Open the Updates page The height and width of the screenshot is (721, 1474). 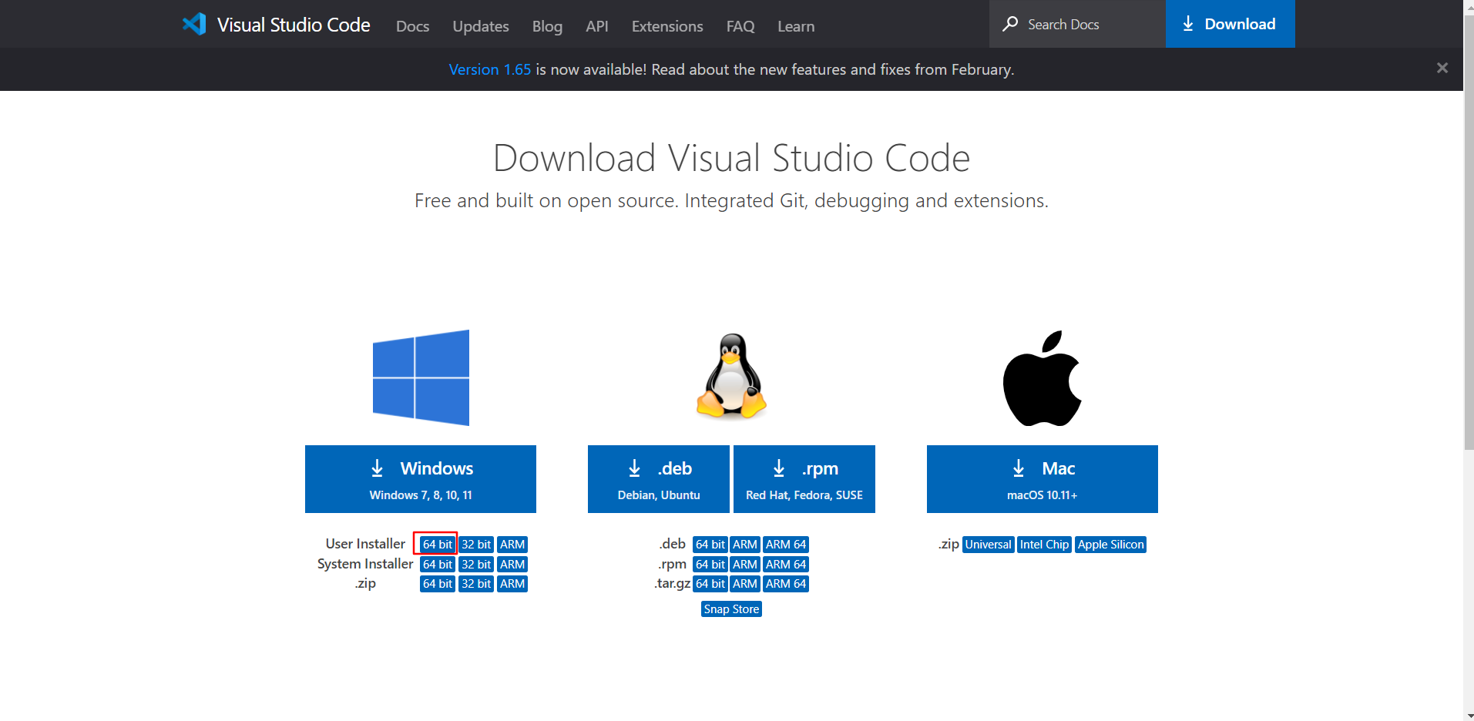[x=481, y=26]
